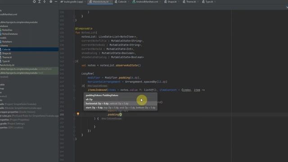Viewport: 288px width, 162px height.
Task: Select MainActivity.kt in project tree
Action: (7, 65)
